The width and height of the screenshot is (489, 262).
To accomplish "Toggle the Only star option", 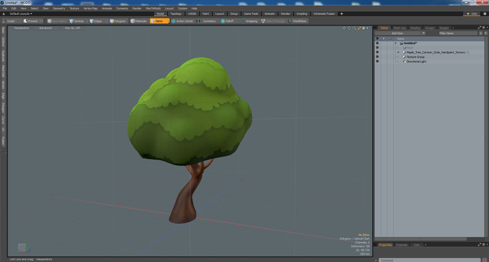I will click(472, 14).
